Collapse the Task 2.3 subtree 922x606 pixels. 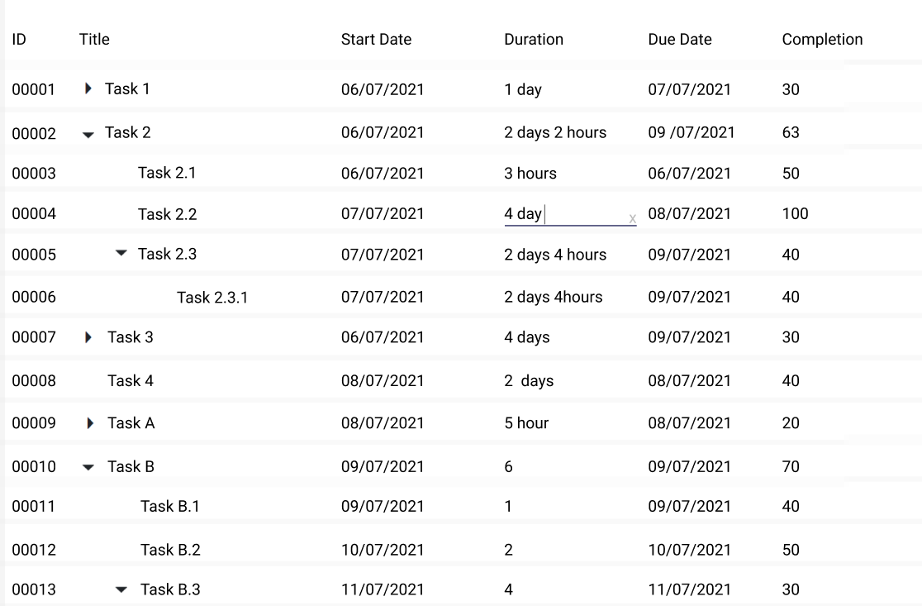(x=121, y=255)
